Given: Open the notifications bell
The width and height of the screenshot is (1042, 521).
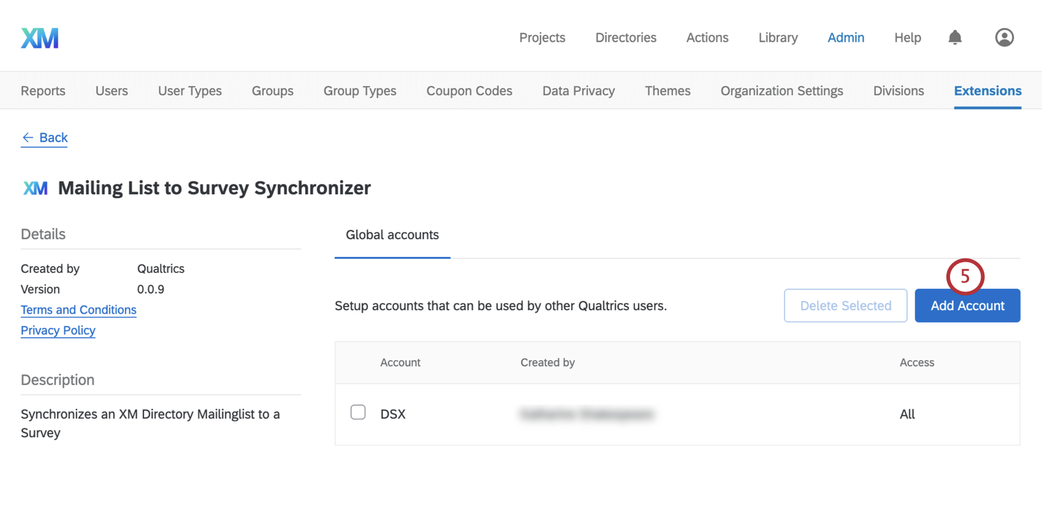Looking at the screenshot, I should coord(955,37).
